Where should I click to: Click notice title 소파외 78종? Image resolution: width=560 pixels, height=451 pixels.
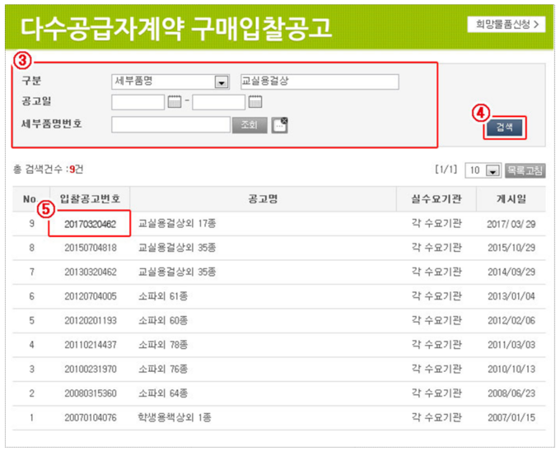click(x=163, y=345)
